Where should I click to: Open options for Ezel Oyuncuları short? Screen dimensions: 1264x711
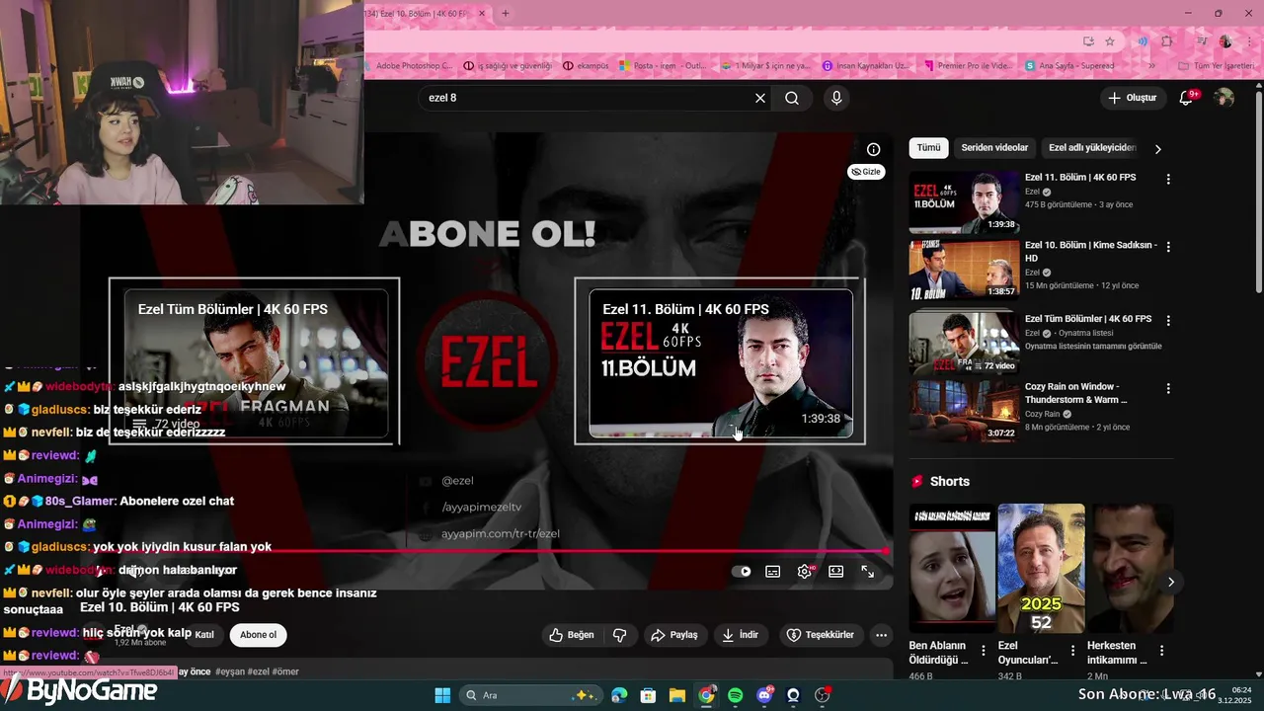tap(1073, 651)
